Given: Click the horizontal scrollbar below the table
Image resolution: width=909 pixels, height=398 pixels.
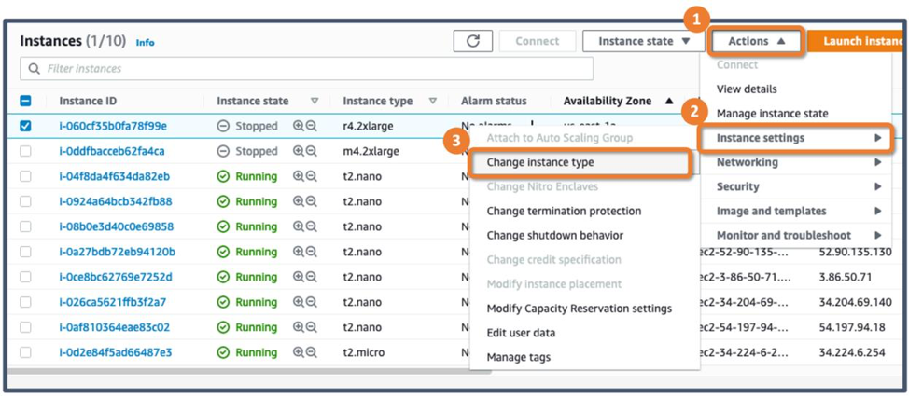Looking at the screenshot, I should [247, 370].
